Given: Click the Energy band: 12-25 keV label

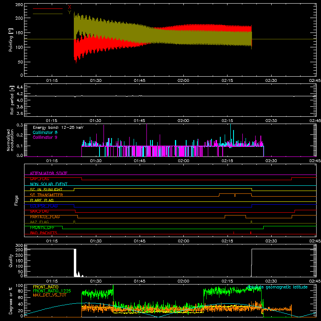Looking at the screenshot, I should click(x=58, y=128).
